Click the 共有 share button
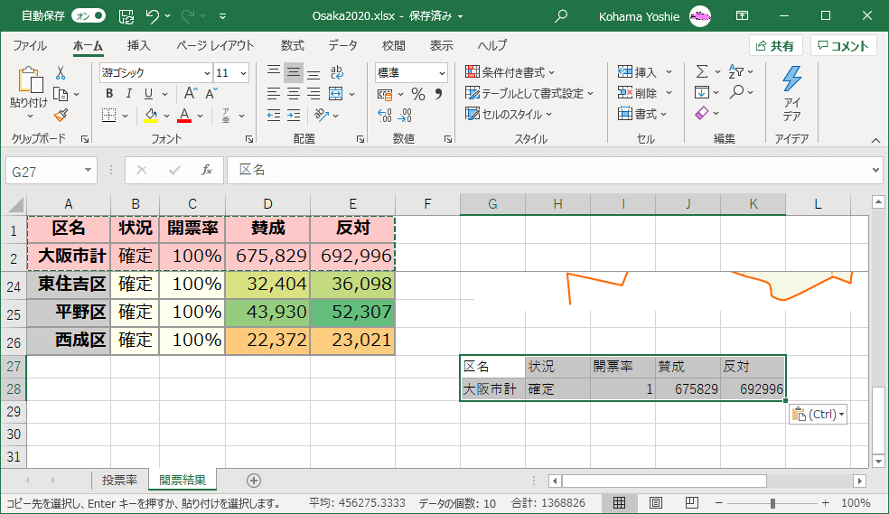The width and height of the screenshot is (889, 514). pos(775,46)
